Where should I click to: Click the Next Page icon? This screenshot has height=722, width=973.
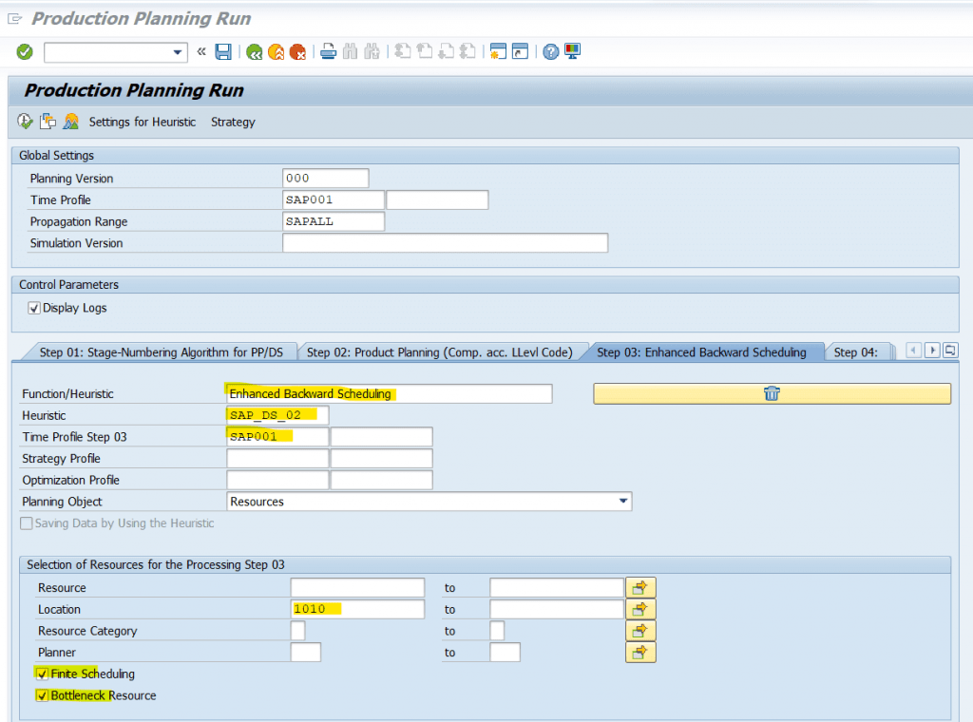click(447, 51)
